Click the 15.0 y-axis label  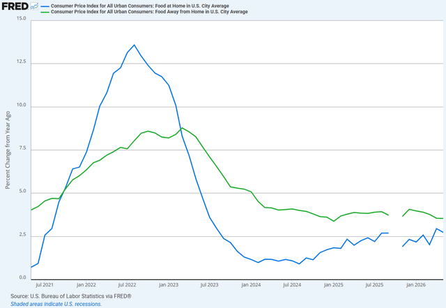click(21, 19)
